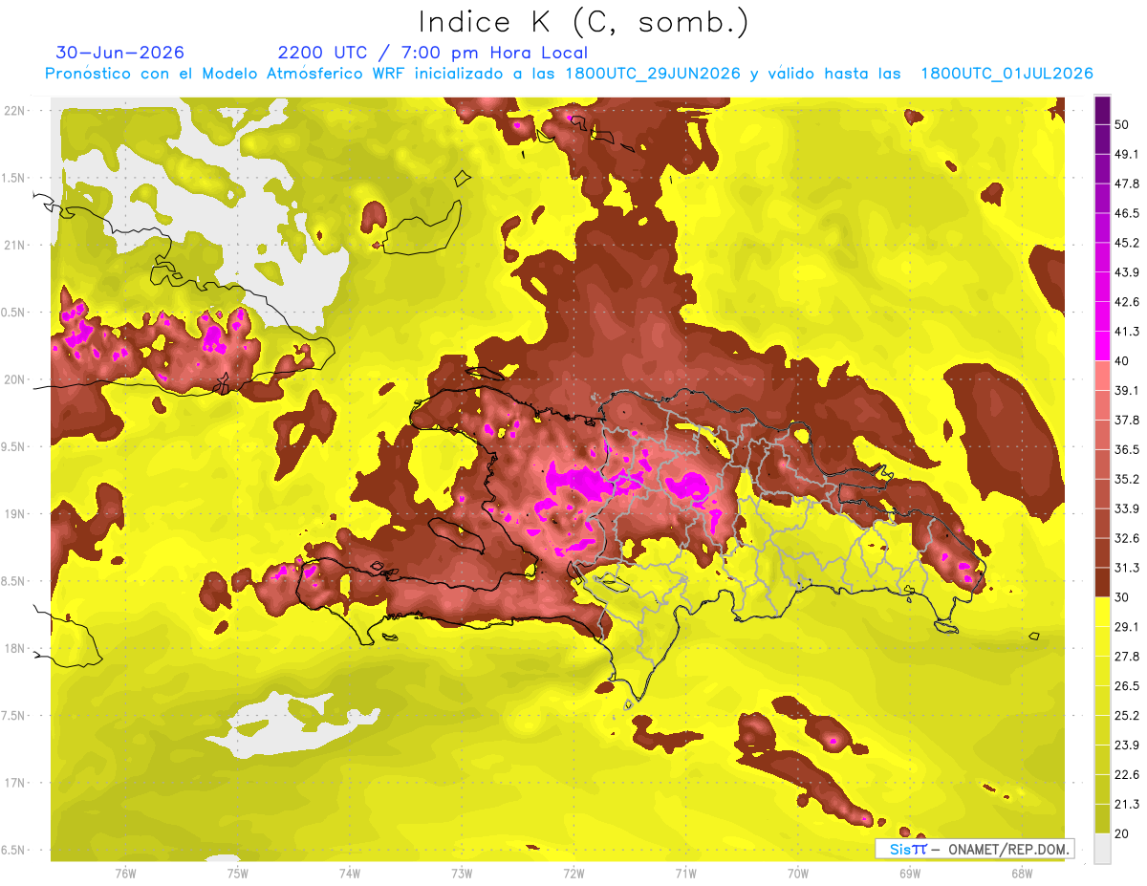
Task: Click the legend value 41.3
Action: click(1127, 333)
